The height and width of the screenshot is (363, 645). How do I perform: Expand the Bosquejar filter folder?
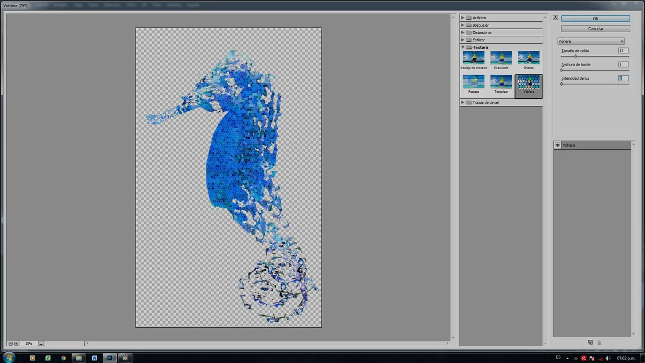click(x=463, y=25)
